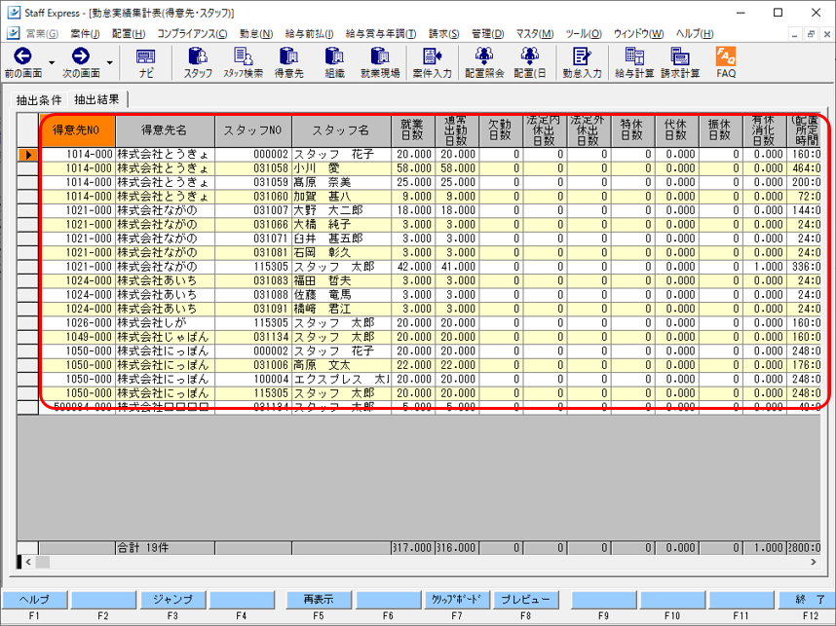Click the クリップボード F7 button
Image resolution: width=836 pixels, height=626 pixels.
(456, 600)
